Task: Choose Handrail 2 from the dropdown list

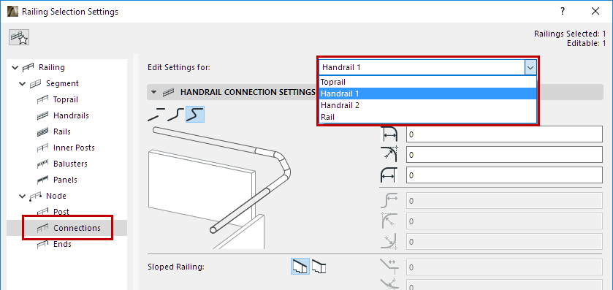Action: [427, 105]
